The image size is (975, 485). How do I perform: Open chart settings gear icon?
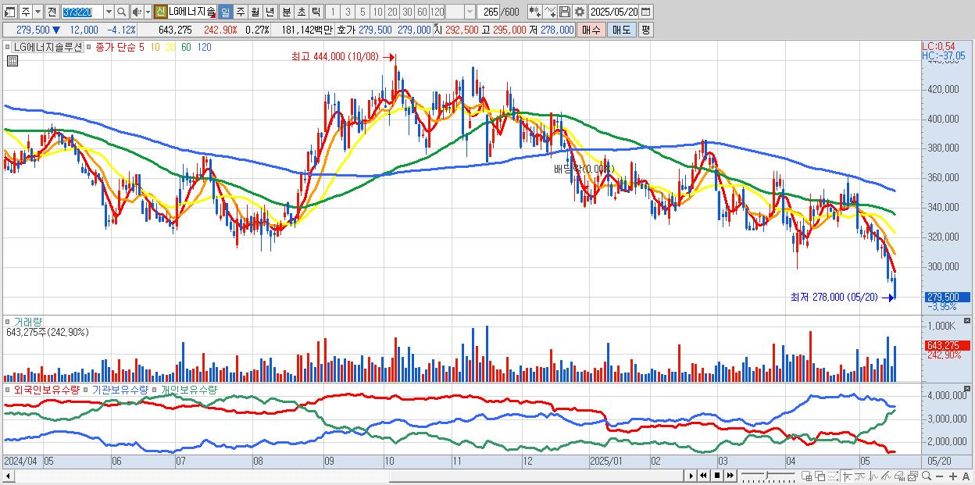(580, 12)
